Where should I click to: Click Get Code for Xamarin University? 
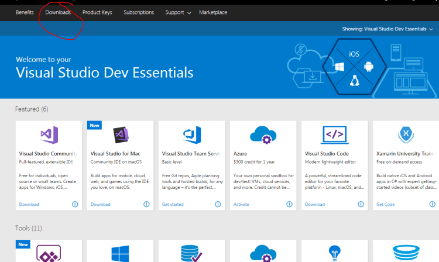click(385, 205)
